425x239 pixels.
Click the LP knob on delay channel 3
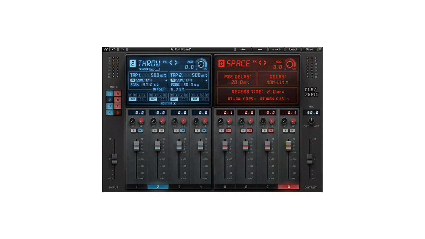pos(184,121)
